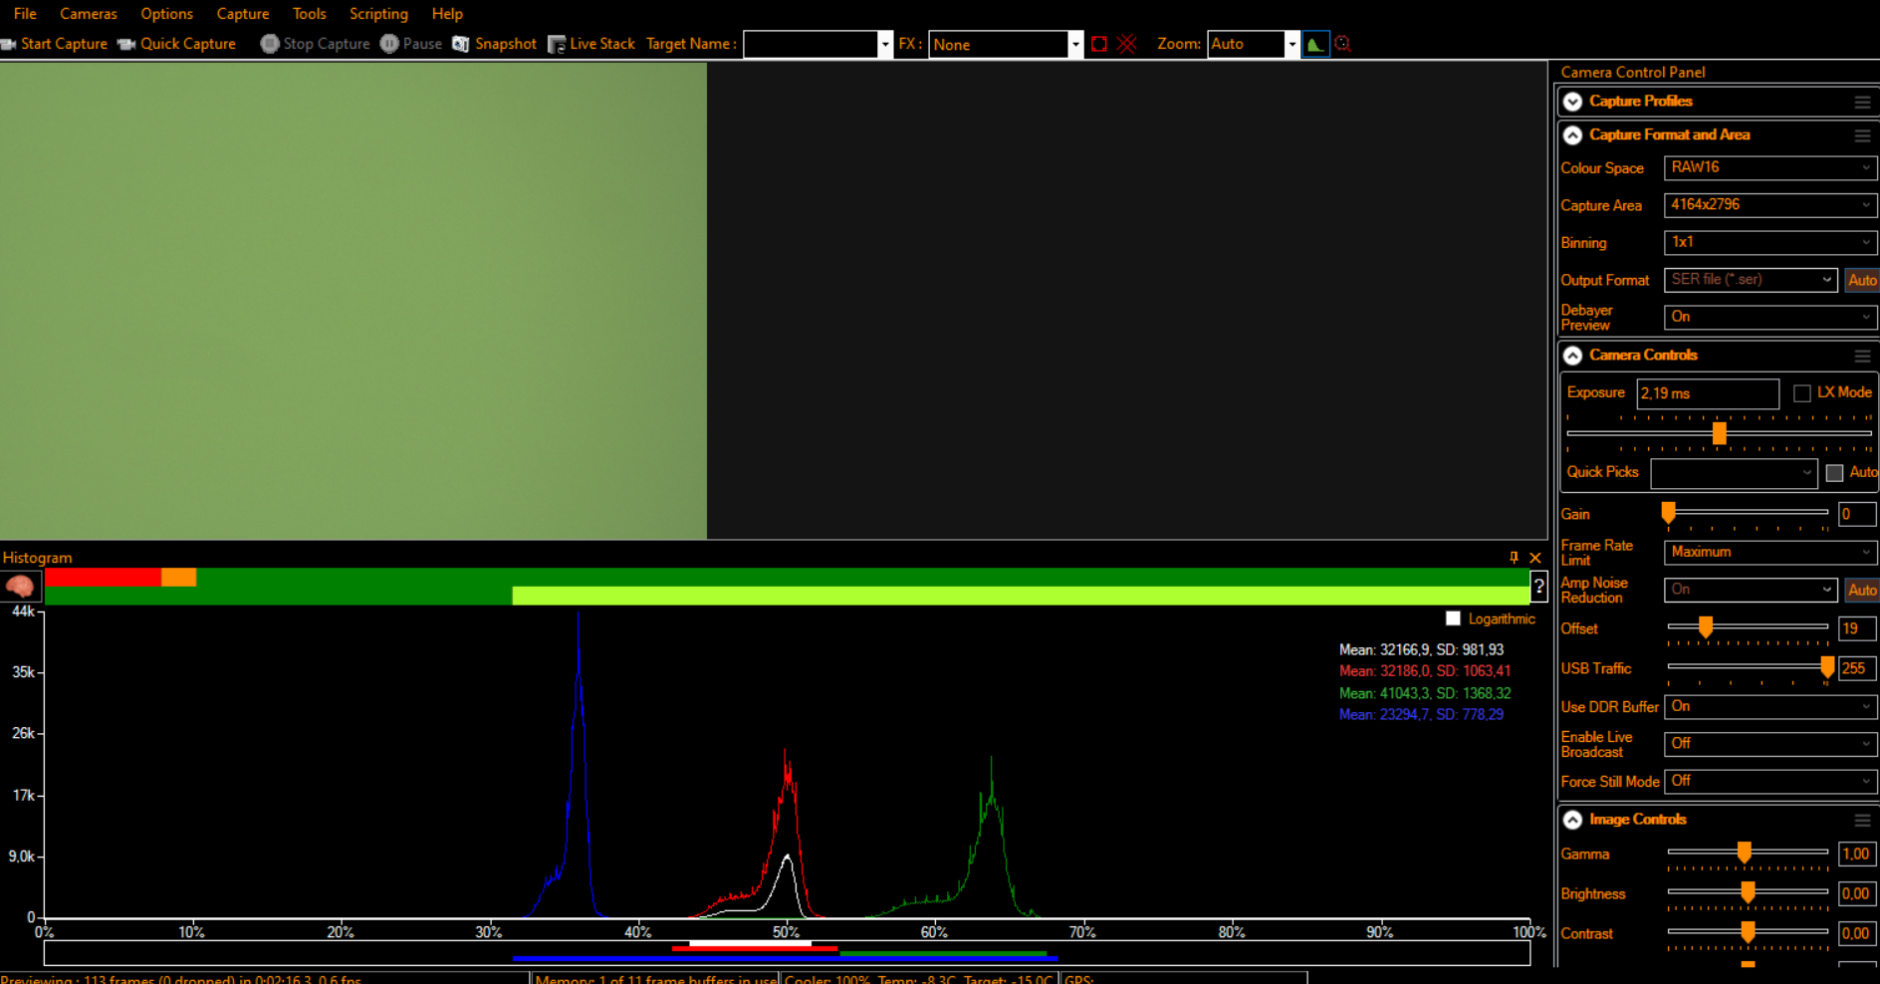Pause the camera preview
The image size is (1880, 984).
410,44
